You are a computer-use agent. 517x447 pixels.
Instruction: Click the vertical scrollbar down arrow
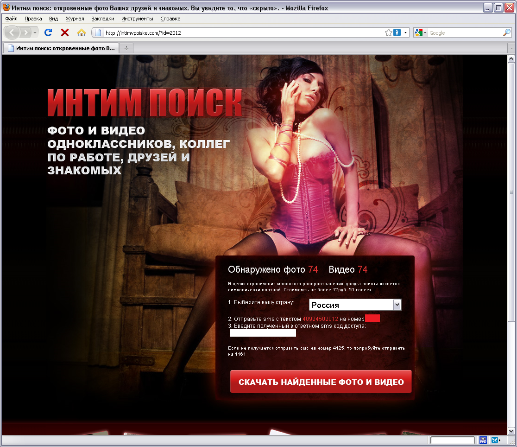511,431
